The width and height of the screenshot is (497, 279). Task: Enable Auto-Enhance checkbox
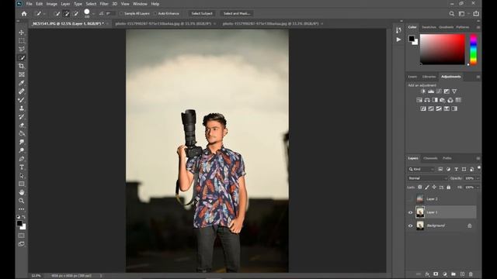tap(155, 14)
